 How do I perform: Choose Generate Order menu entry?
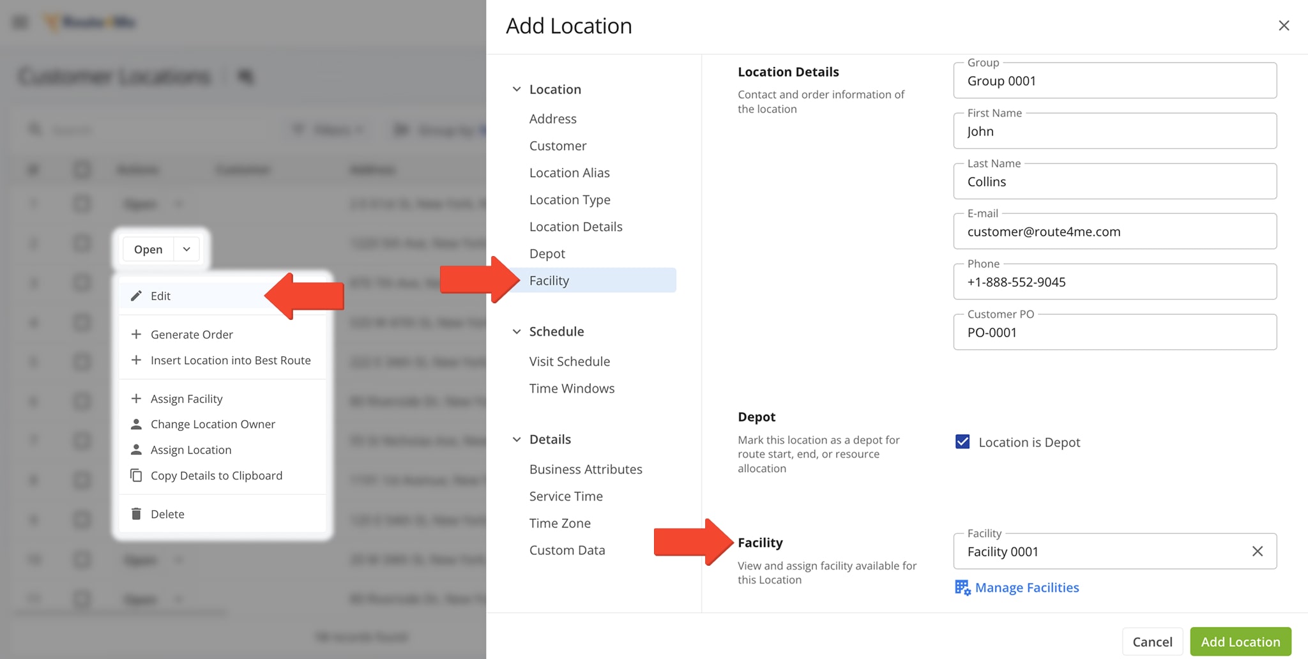click(x=222, y=334)
